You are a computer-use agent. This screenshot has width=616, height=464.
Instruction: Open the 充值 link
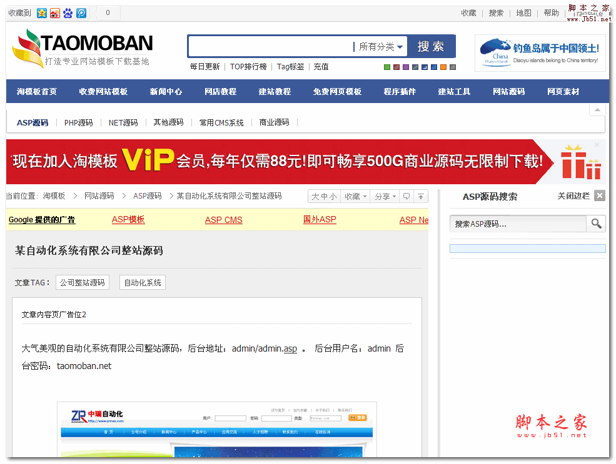click(x=321, y=67)
